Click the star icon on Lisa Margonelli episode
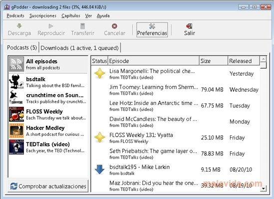 (100, 73)
